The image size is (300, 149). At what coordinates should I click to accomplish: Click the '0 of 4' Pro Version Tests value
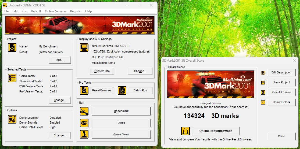coord(53,92)
